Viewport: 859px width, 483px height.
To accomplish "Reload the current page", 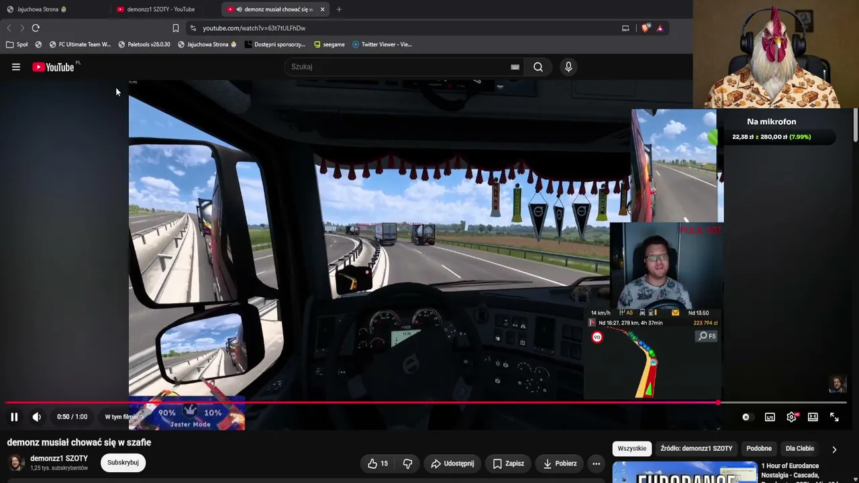I will (x=36, y=28).
